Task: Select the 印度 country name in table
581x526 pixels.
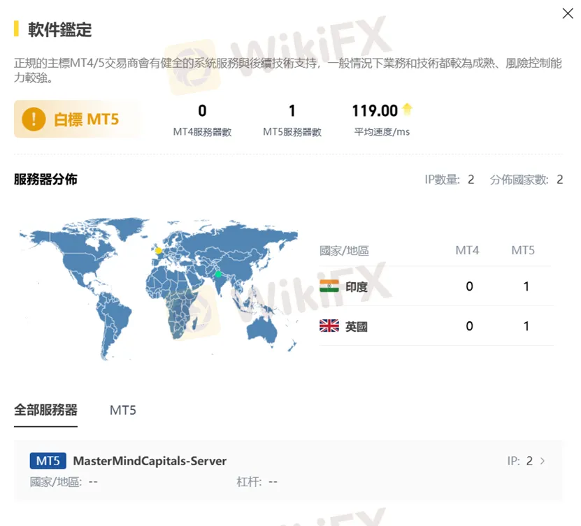Action: pyautogui.click(x=356, y=286)
